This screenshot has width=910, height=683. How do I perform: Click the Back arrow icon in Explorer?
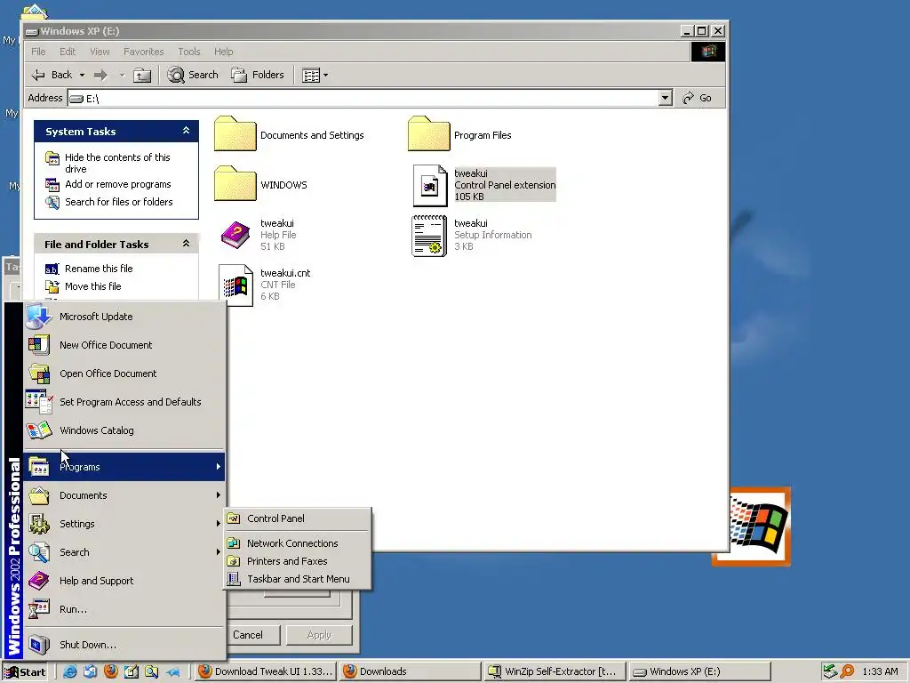tap(38, 75)
